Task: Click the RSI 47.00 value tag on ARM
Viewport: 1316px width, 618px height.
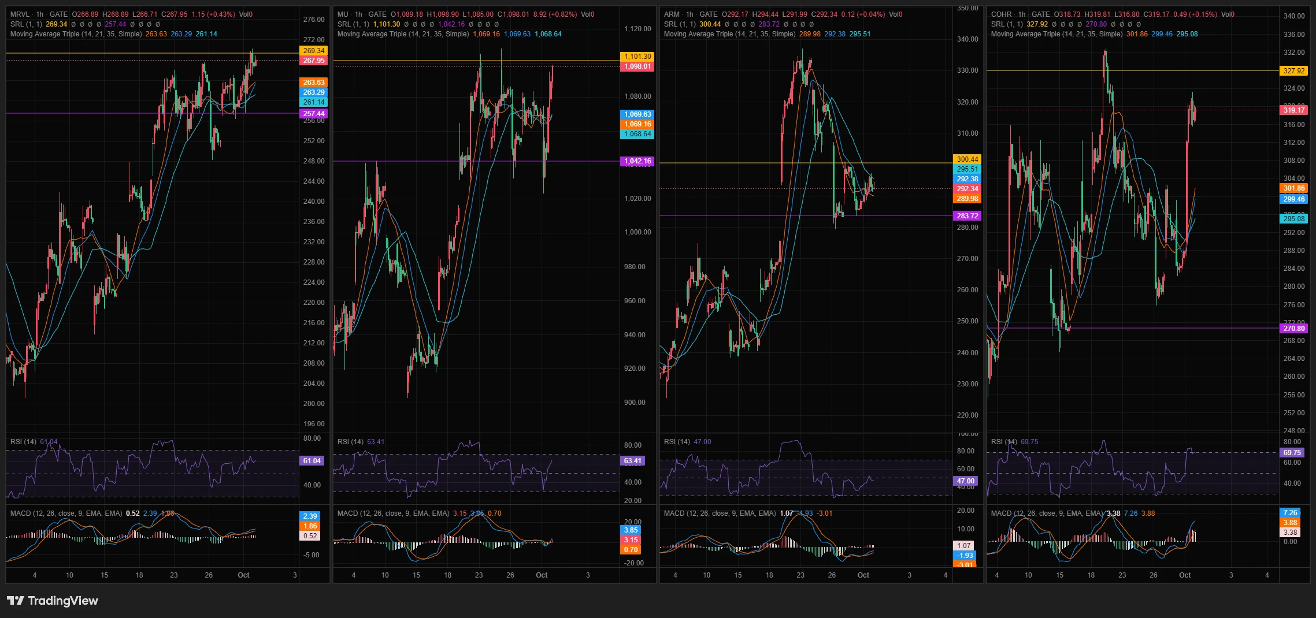Action: pyautogui.click(x=965, y=481)
